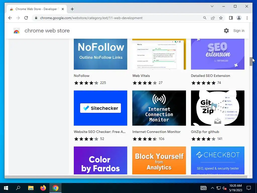Open Block Yourself from Analytics thumbnail

(159, 160)
